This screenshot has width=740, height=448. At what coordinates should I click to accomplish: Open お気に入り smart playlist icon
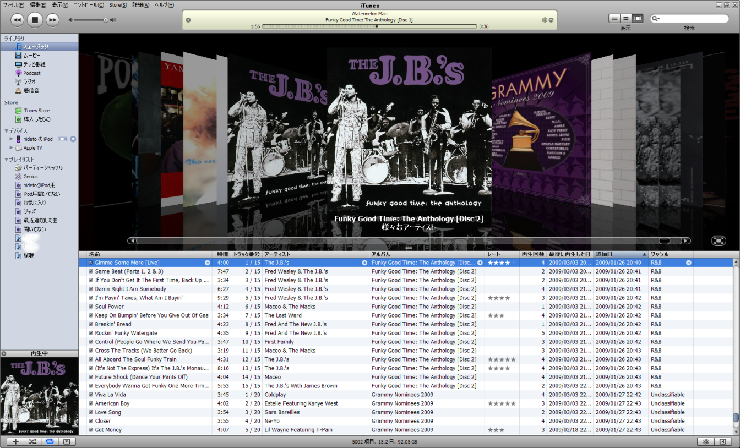click(19, 203)
